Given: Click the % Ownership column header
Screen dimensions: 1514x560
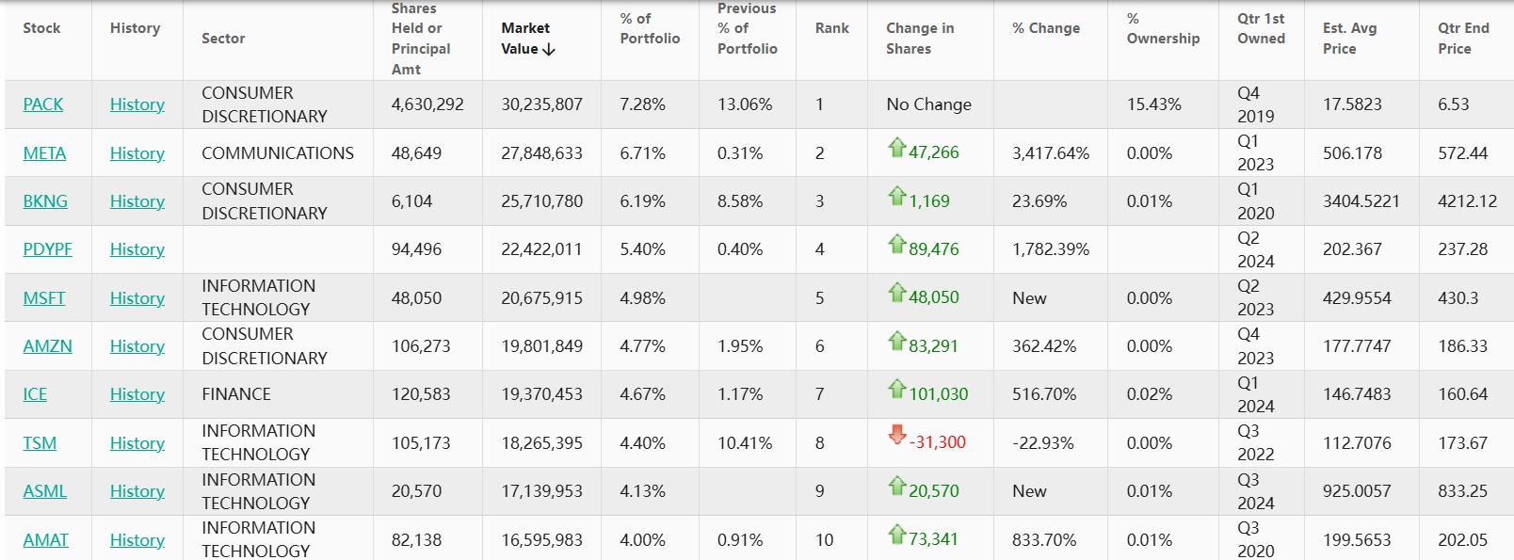Looking at the screenshot, I should 1163,28.
